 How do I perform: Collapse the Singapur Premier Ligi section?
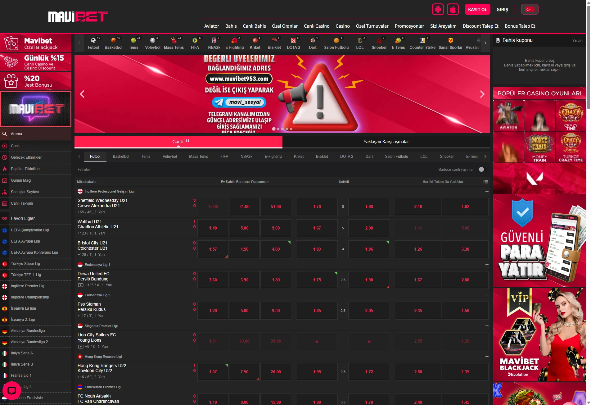click(487, 326)
